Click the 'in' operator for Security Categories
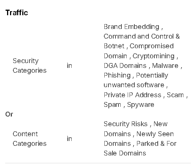The image size is (196, 164). (x=69, y=66)
